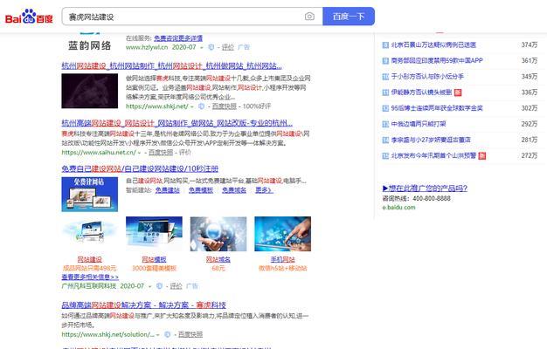
Task: Open 评价 link beside www.hzlywl.cn result
Action: 228,47
